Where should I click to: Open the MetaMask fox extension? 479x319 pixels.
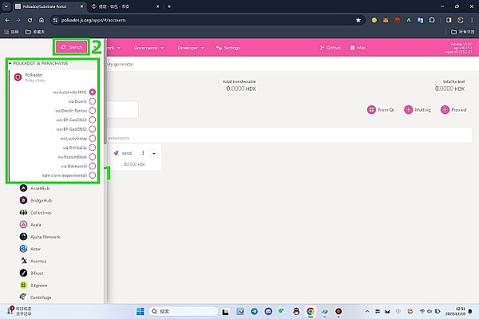point(386,20)
